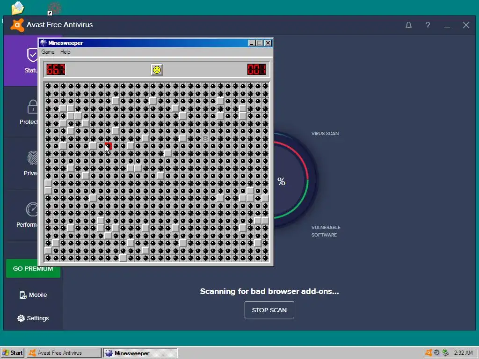Minimize the Minesweeper window

coord(251,43)
